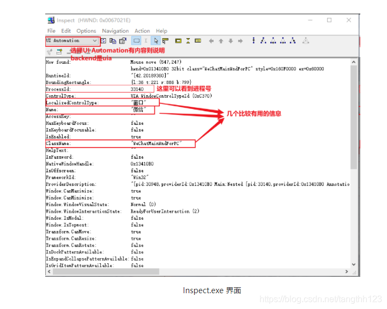Click the 'UIA_WindowControlTypeId (0xC370)' value

(x=171, y=96)
